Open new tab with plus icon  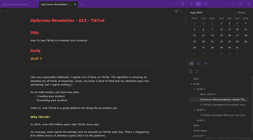[x=82, y=4]
